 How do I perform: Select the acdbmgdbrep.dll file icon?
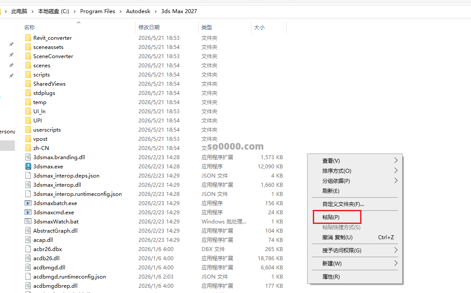(28, 286)
